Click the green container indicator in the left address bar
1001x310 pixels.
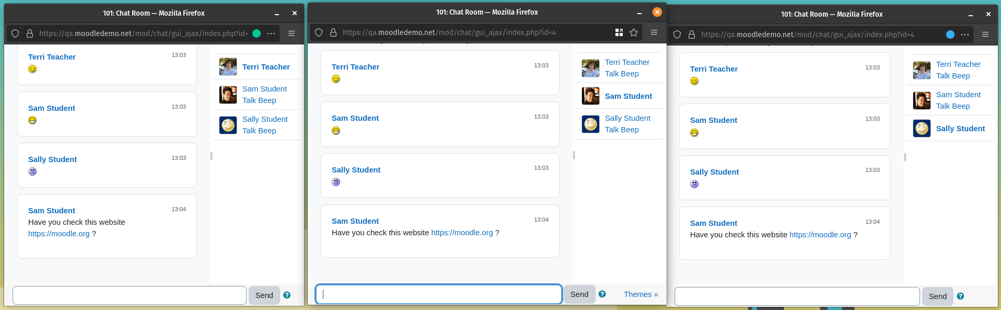click(x=257, y=33)
